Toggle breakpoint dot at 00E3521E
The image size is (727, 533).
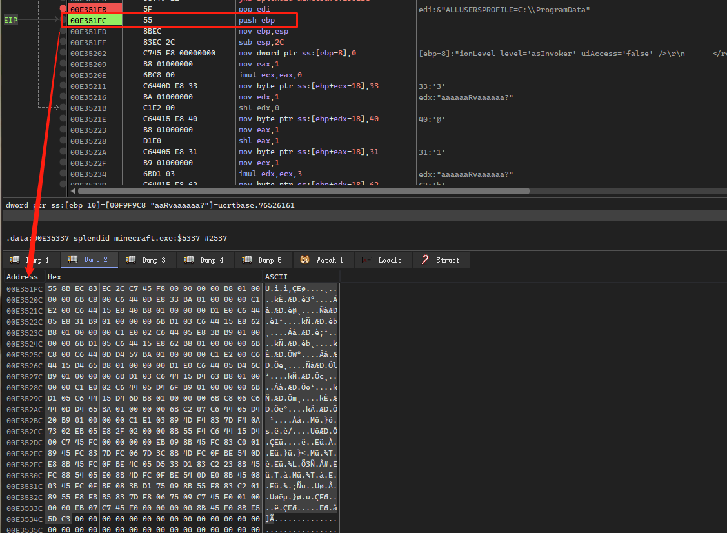[x=63, y=119]
